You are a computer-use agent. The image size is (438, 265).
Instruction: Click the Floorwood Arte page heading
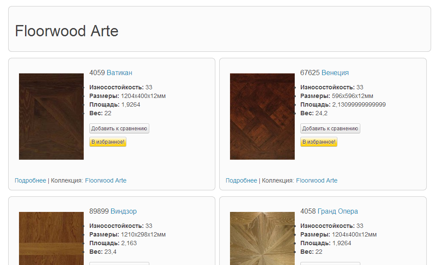[x=66, y=31]
